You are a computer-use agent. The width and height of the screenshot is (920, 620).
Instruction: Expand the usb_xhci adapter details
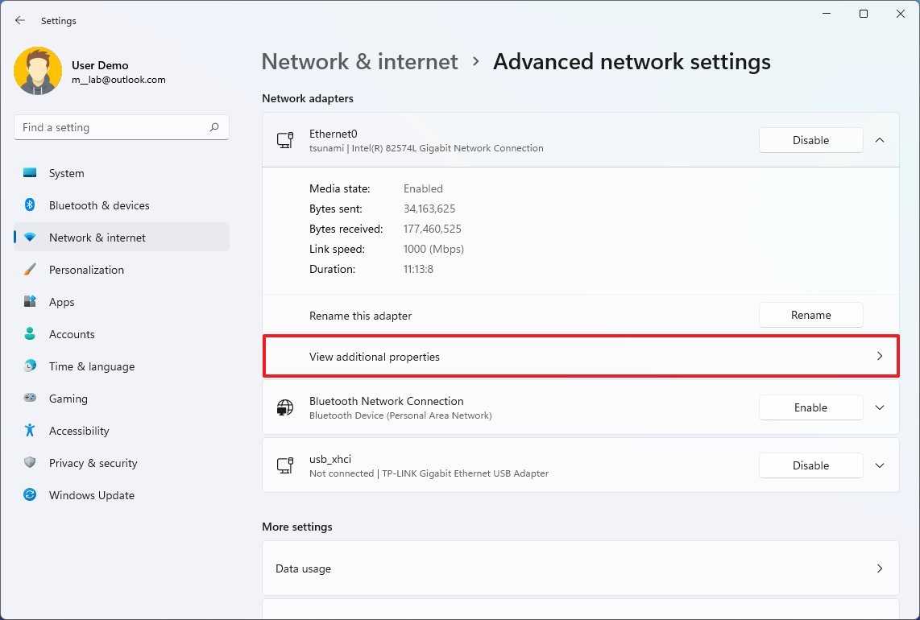(880, 465)
